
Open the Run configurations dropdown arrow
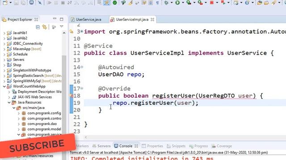point(183,3)
